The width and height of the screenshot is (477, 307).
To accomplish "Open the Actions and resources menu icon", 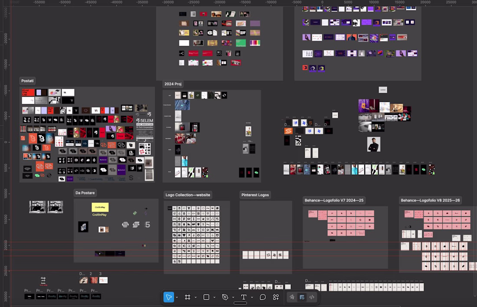I will tap(276, 297).
